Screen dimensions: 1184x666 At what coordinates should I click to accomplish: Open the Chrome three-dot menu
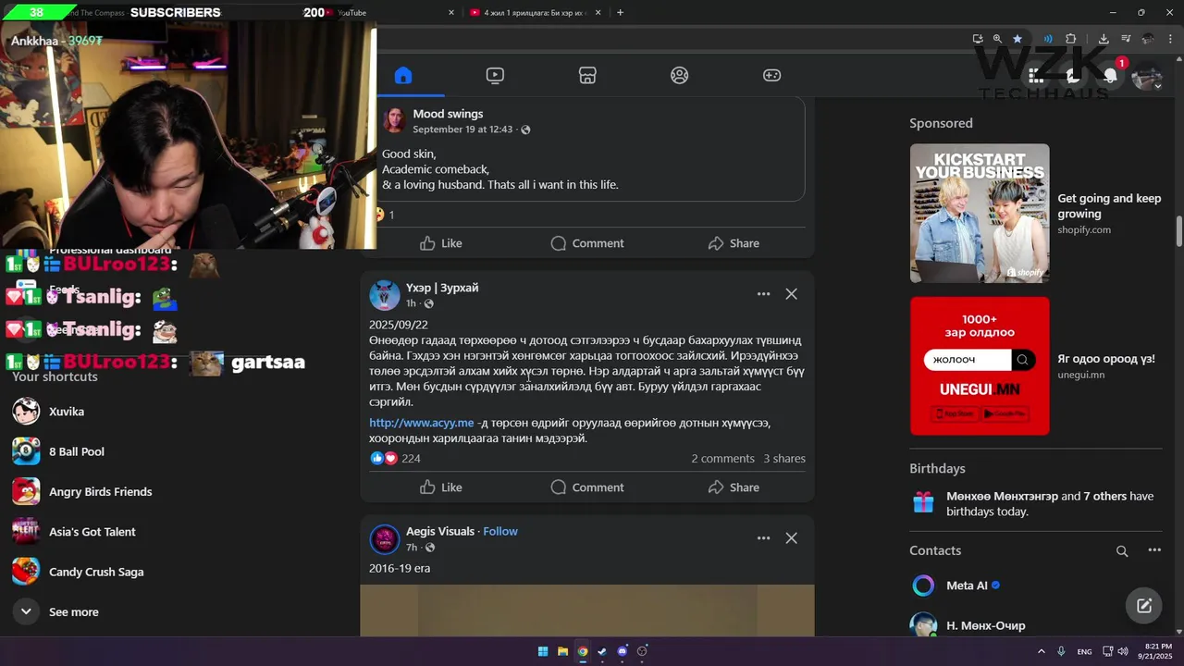[x=1170, y=39]
